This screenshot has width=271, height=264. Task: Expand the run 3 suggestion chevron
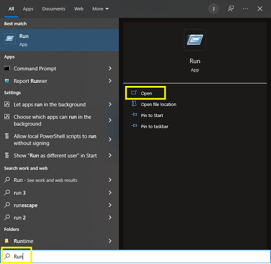(110, 192)
